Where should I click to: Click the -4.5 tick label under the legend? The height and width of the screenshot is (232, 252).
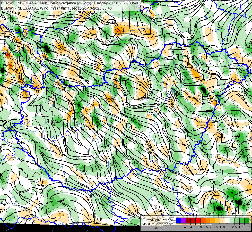[186, 227]
